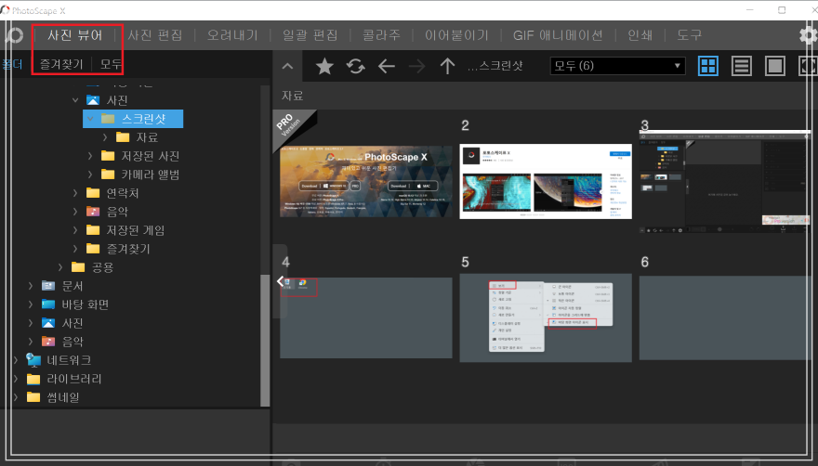This screenshot has width=818, height=466.
Task: Select thumbnail number 4
Action: point(366,318)
